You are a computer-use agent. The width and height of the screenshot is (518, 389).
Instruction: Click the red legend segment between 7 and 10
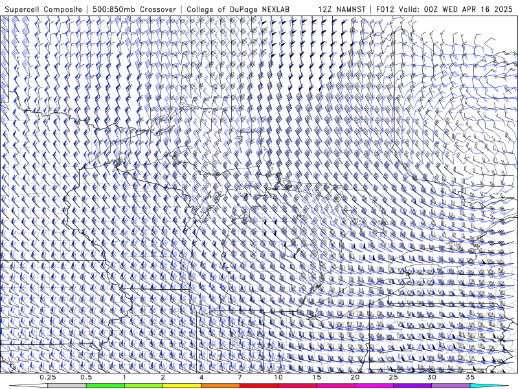tap(258, 386)
